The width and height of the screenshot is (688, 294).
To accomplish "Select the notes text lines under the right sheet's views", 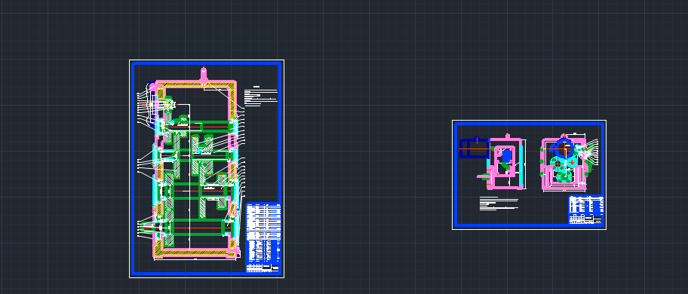I will pyautogui.click(x=499, y=204).
